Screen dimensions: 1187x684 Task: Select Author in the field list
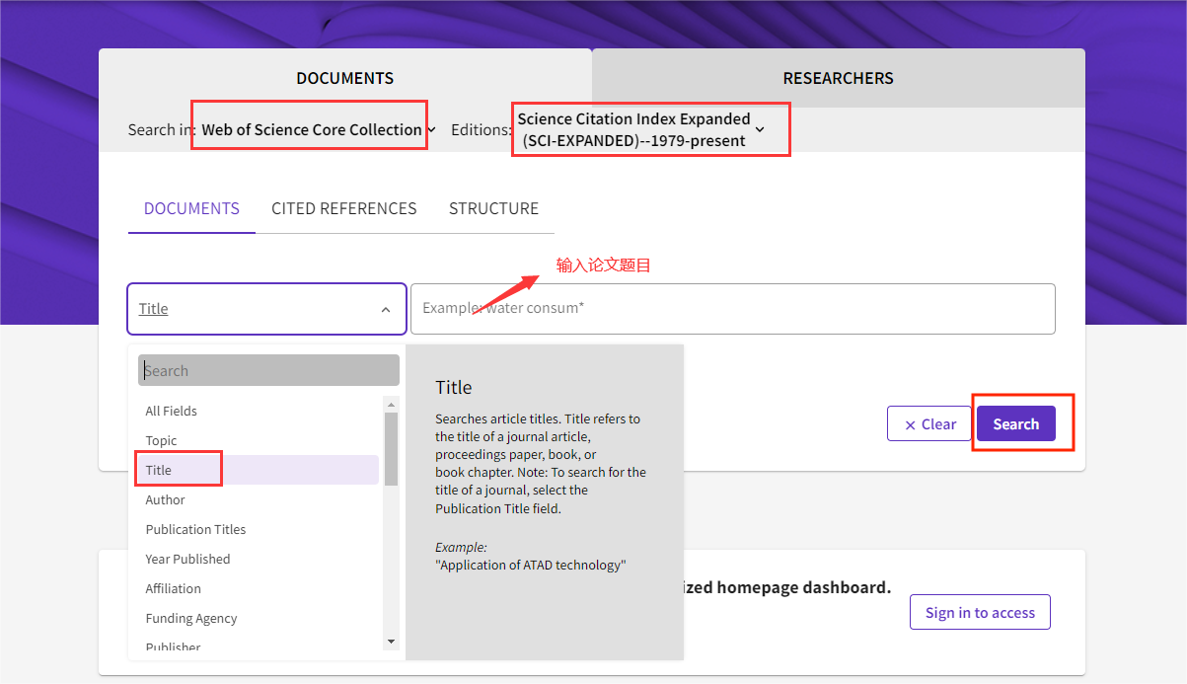(x=166, y=499)
